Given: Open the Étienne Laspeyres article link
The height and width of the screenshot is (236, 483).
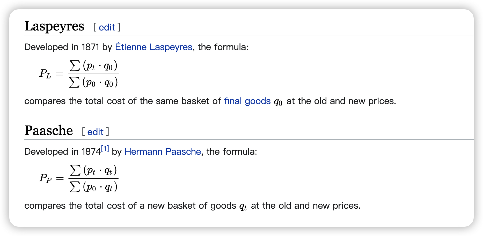Looking at the screenshot, I should pos(153,47).
